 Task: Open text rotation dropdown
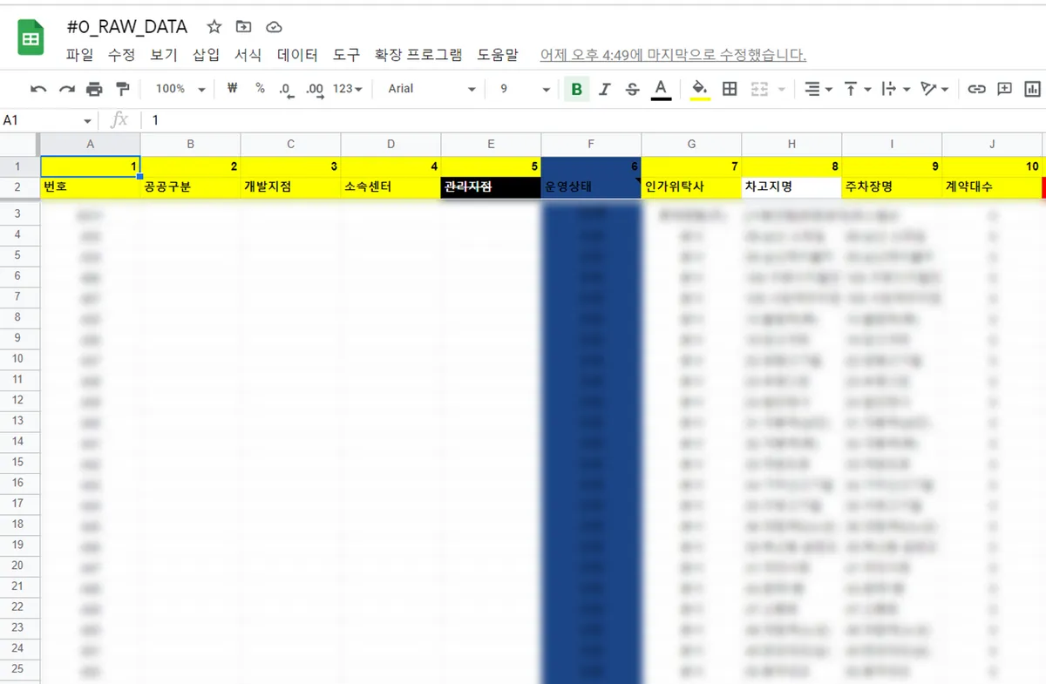[x=935, y=89]
